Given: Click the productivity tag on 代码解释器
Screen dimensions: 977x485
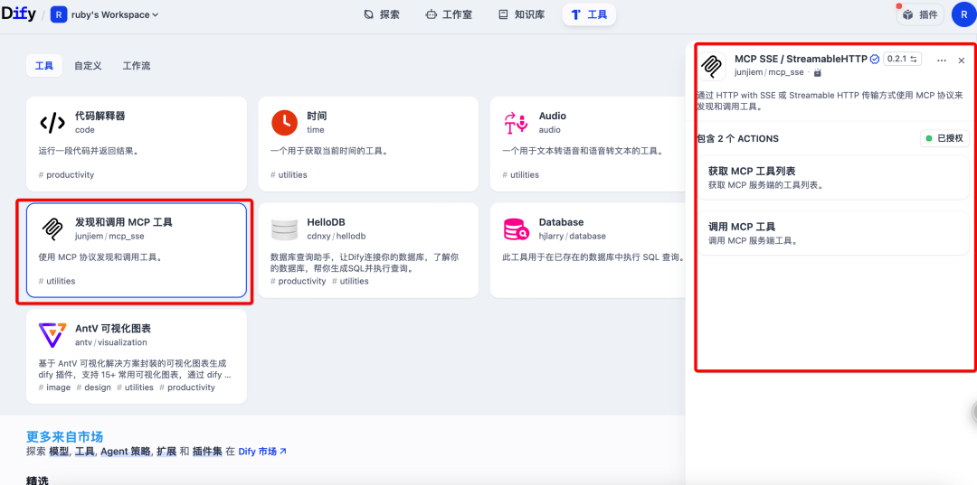Looking at the screenshot, I should click(x=66, y=174).
